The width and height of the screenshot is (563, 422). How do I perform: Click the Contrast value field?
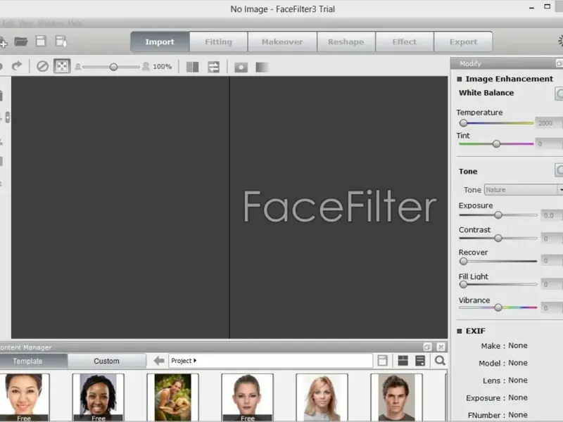(x=552, y=238)
